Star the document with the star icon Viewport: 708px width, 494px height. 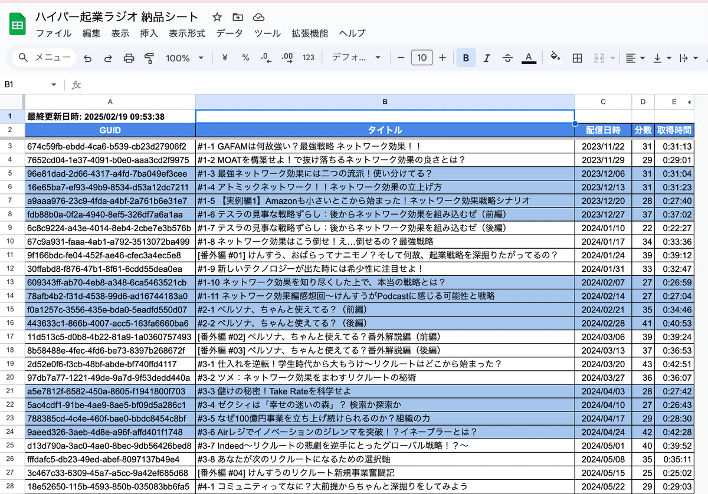217,17
